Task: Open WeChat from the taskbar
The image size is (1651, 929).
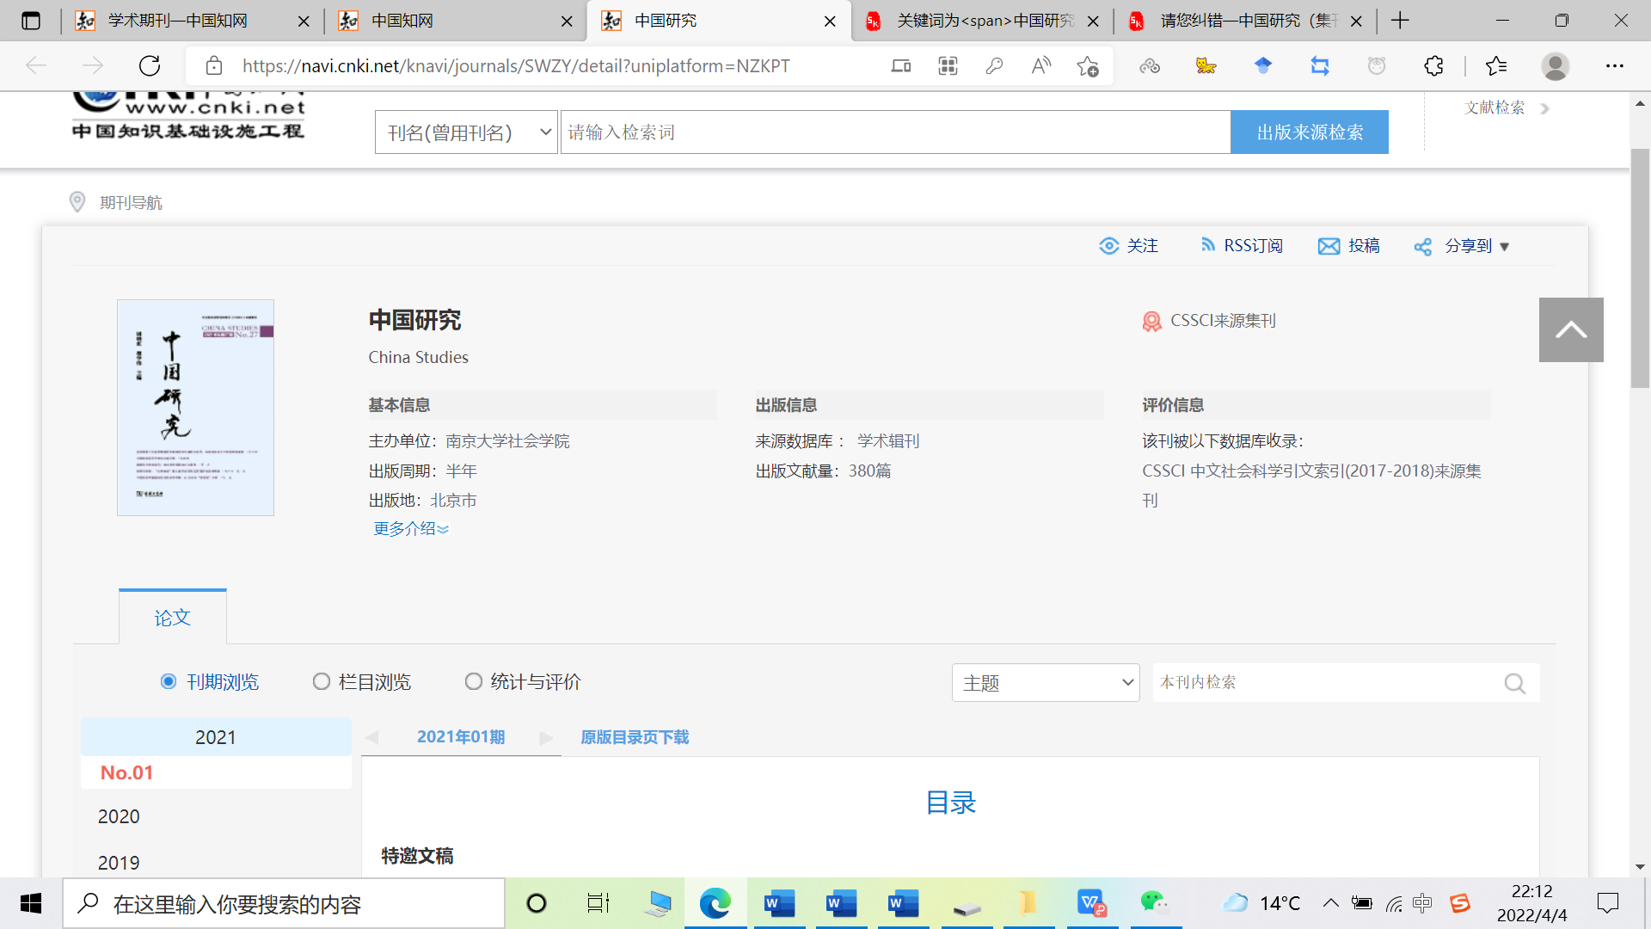Action: pyautogui.click(x=1154, y=903)
